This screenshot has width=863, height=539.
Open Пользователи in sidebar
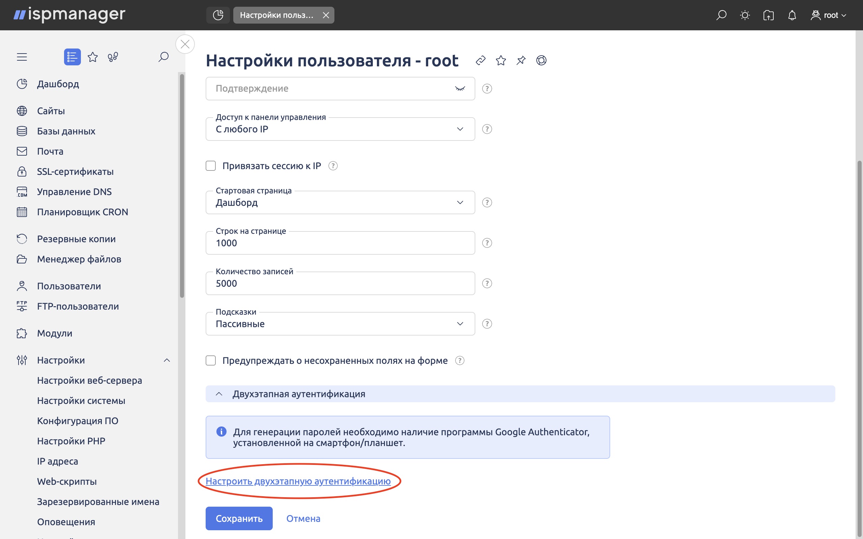pyautogui.click(x=69, y=286)
